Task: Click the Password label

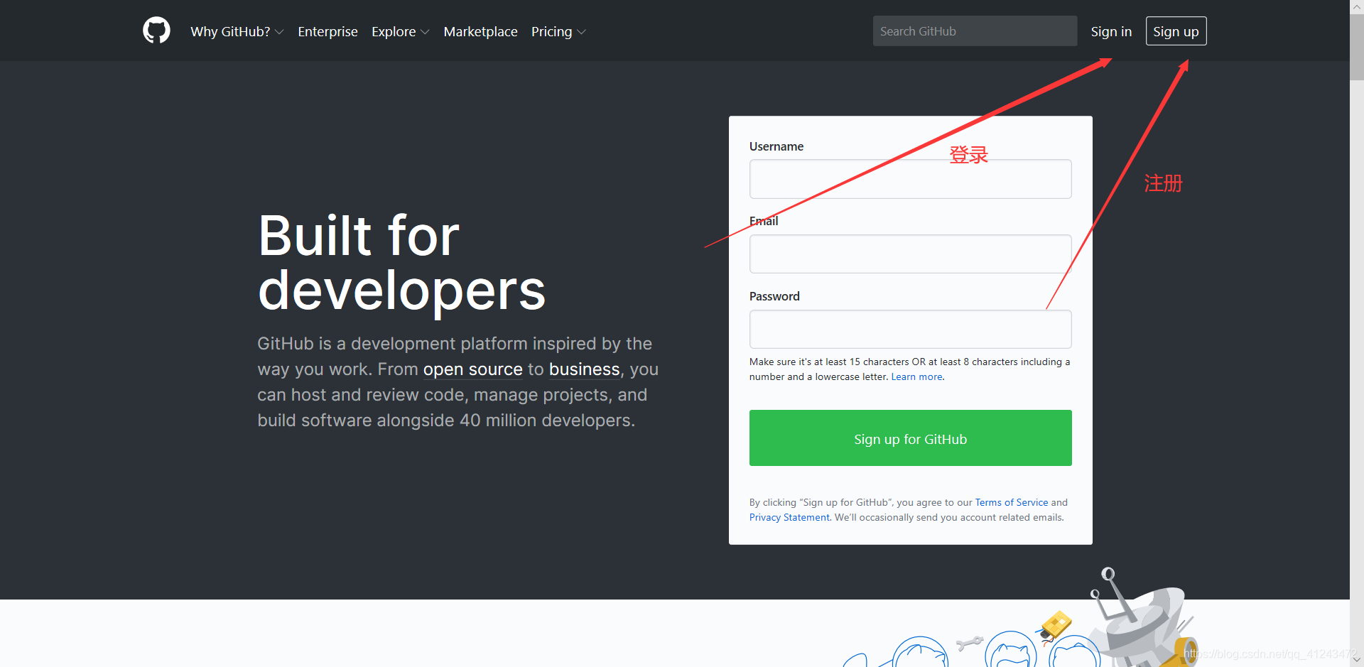Action: pos(774,296)
